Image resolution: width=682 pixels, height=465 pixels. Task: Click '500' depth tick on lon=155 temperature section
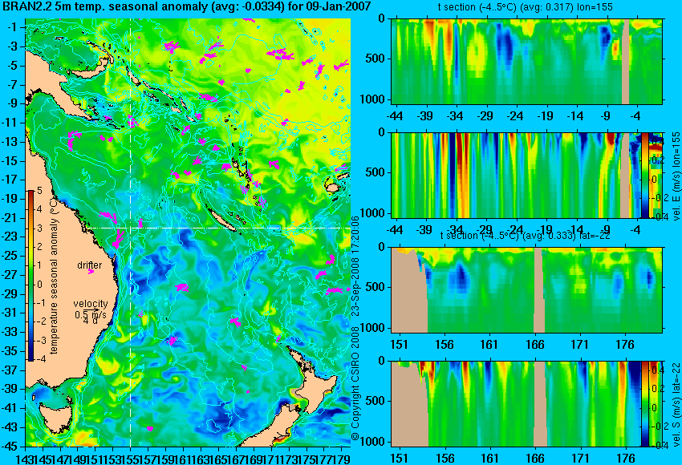click(x=375, y=59)
